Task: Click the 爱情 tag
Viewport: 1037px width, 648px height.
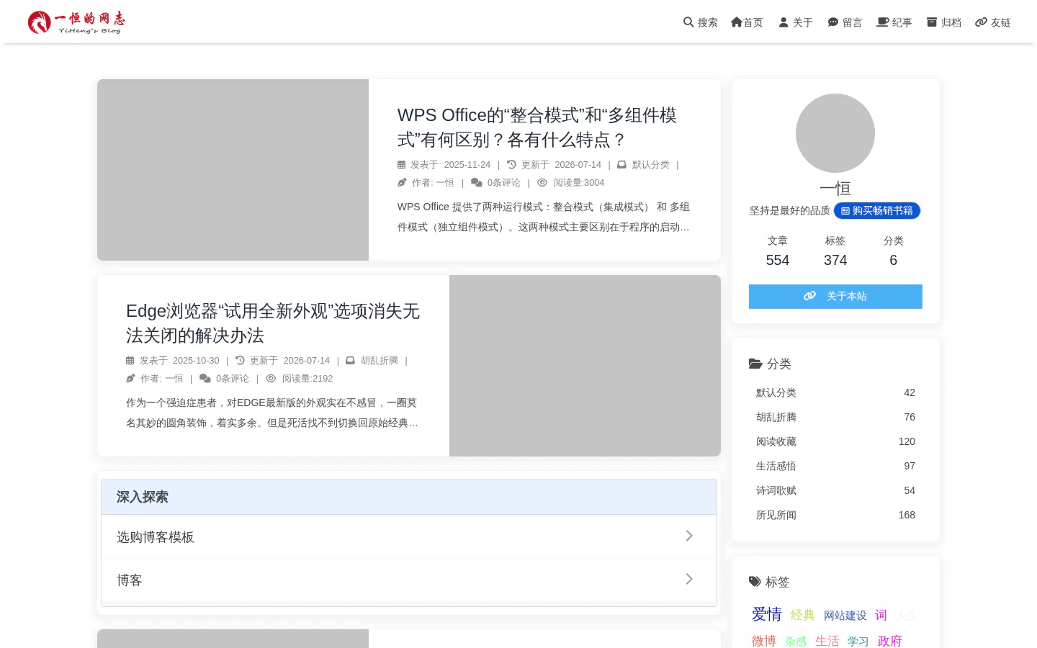Action: (767, 614)
